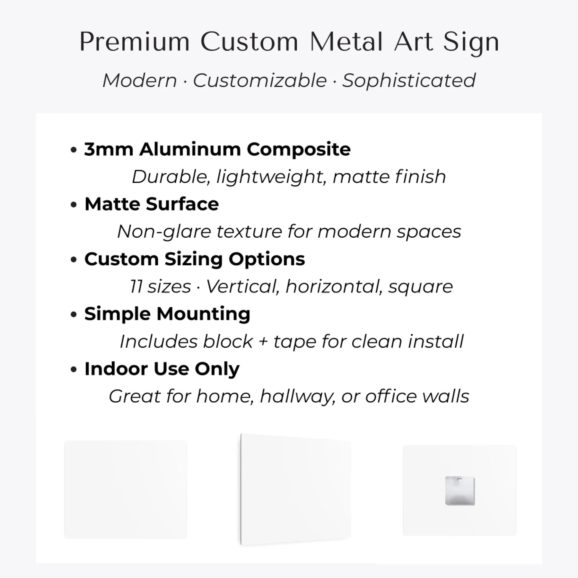Click the bullet dot before "Indoor Use Only"

74,370
